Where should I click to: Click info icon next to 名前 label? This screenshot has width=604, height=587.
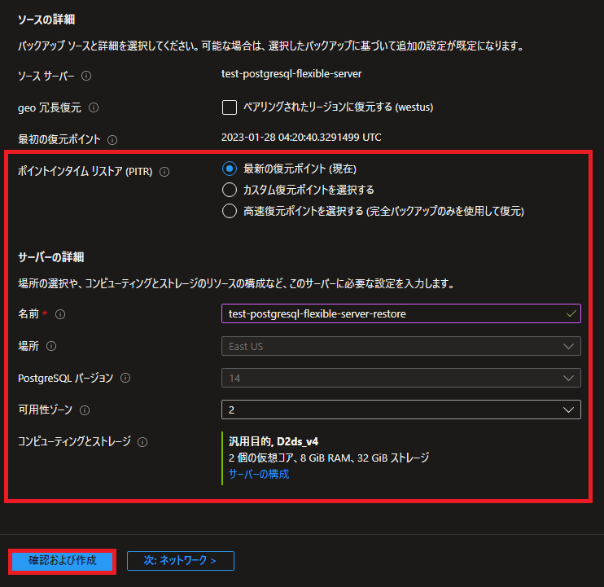pos(60,314)
